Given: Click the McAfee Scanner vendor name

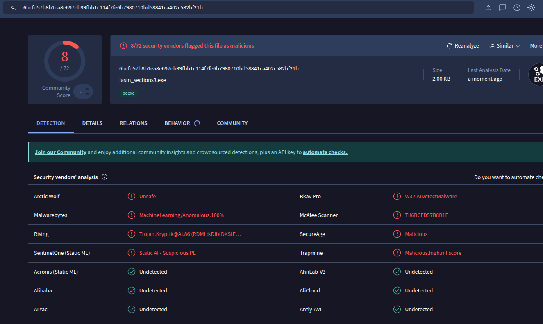Looking at the screenshot, I should click(x=319, y=215).
